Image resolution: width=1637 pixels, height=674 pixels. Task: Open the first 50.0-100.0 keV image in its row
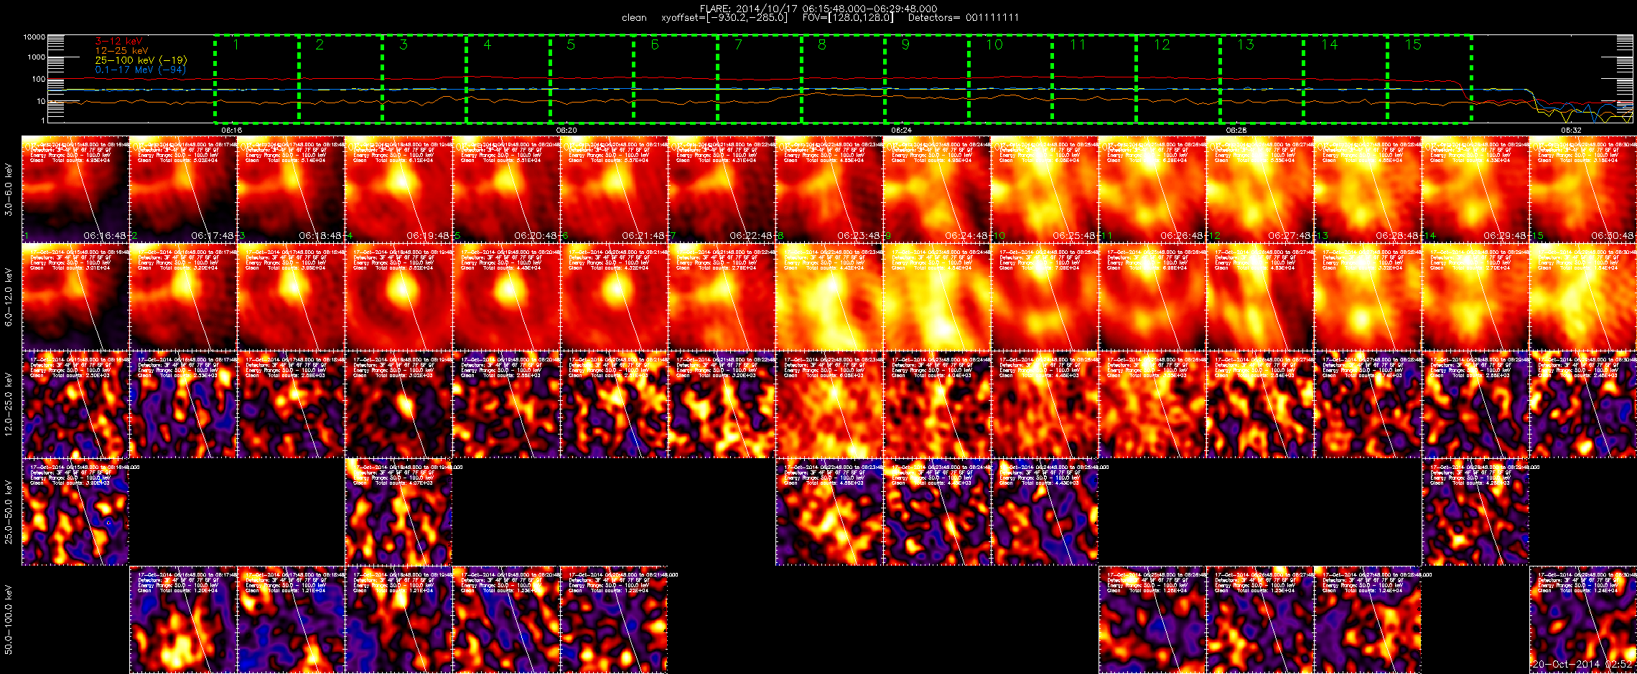click(x=183, y=620)
